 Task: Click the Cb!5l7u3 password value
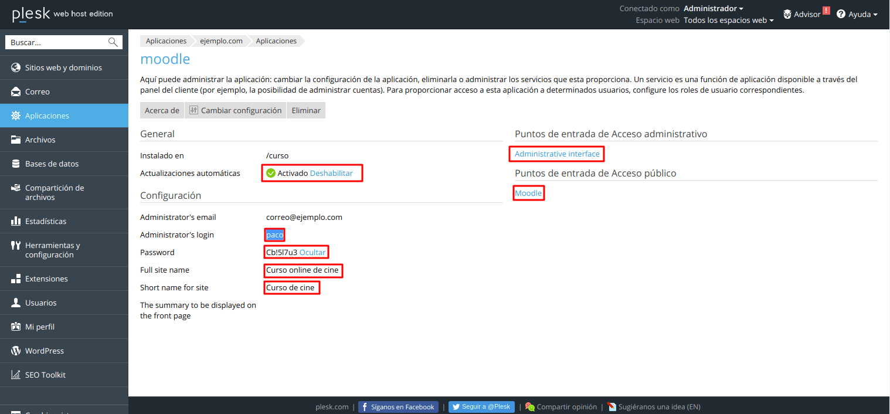pos(282,252)
